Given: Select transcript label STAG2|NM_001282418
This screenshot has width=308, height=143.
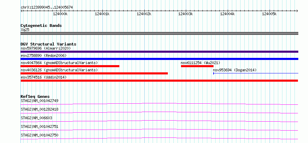Looking at the screenshot, I should [x=39, y=109].
